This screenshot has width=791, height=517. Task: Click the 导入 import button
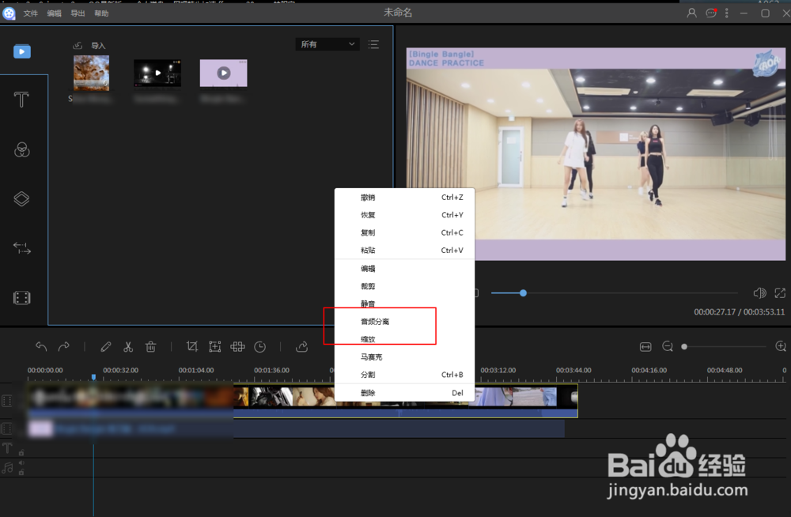coord(90,45)
